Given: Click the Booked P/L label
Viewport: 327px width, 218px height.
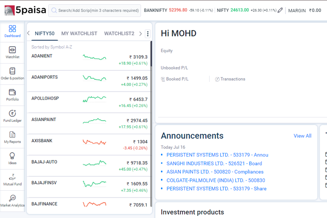Looking at the screenshot, I should pyautogui.click(x=177, y=79).
